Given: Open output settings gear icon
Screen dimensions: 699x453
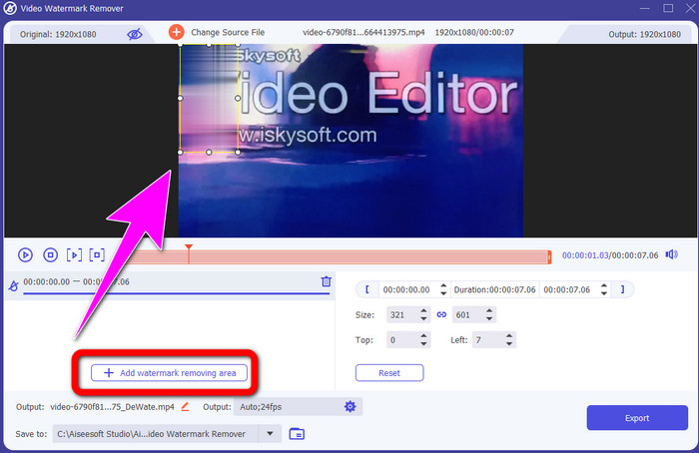Looking at the screenshot, I should pyautogui.click(x=349, y=406).
